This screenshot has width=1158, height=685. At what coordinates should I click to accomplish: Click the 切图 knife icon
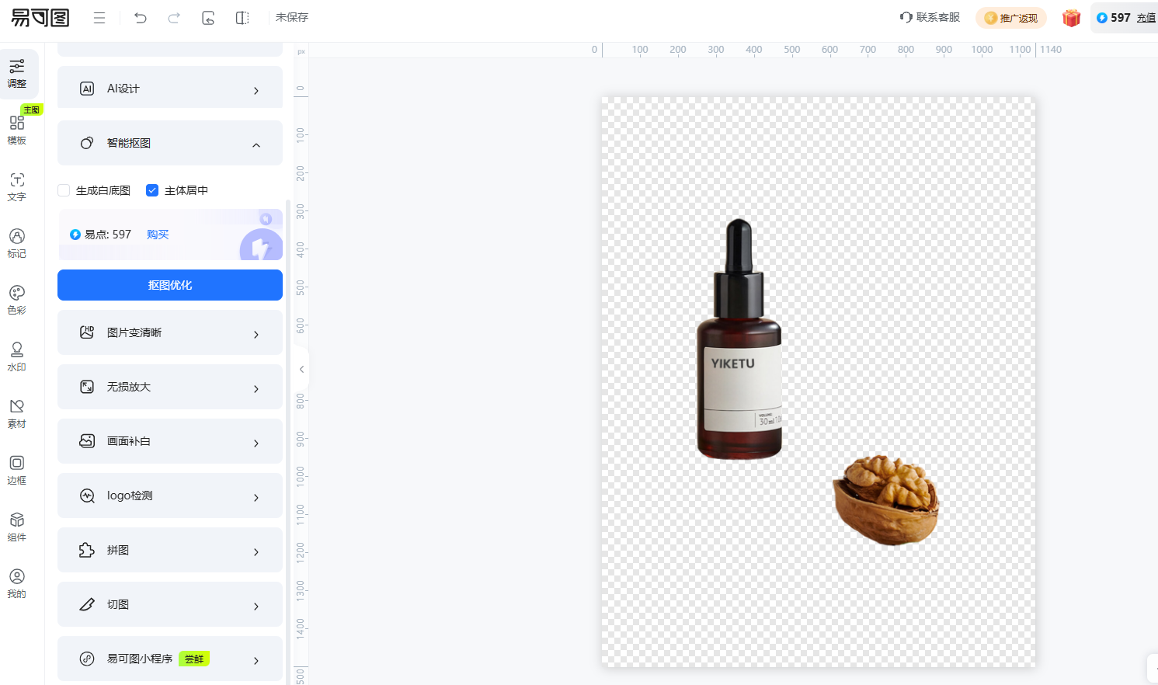[x=87, y=604]
